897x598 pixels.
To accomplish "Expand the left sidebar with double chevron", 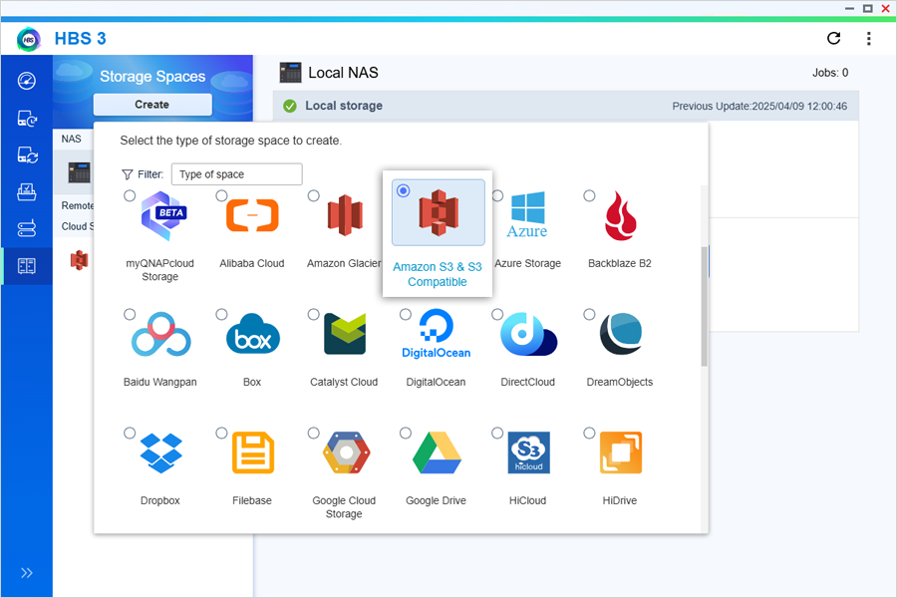I will tap(26, 573).
